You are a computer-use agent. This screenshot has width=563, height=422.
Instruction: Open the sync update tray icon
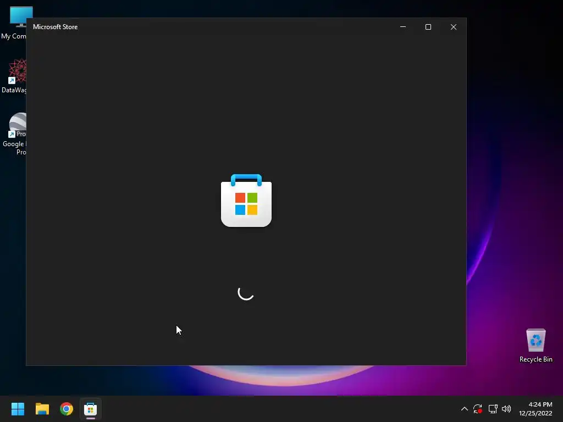(478, 409)
